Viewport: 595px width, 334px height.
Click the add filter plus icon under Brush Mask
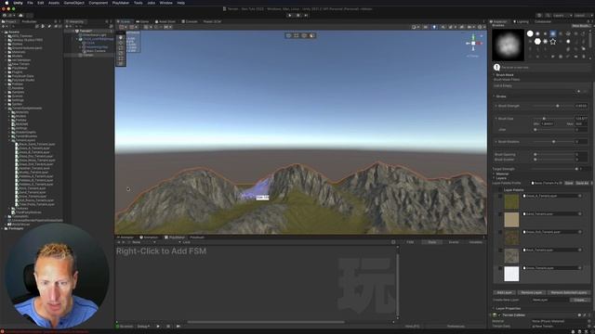coord(578,91)
